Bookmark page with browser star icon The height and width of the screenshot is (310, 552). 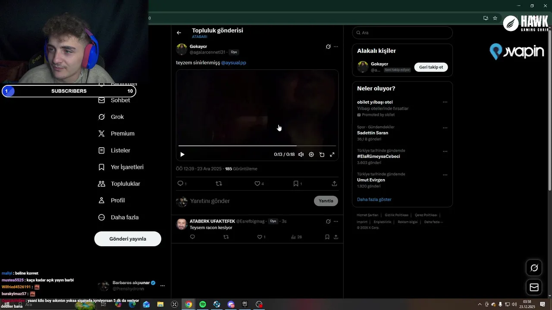(x=495, y=18)
